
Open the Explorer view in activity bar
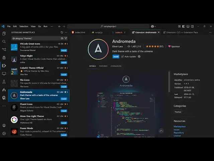(x=4, y=34)
